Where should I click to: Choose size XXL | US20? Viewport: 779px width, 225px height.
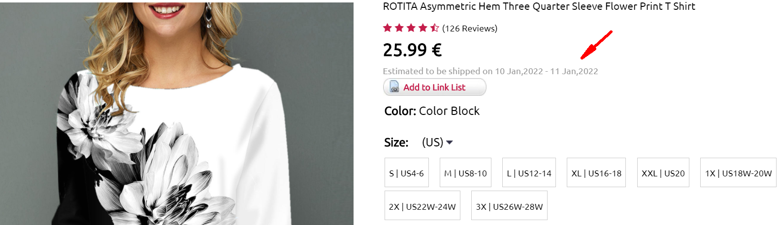663,173
